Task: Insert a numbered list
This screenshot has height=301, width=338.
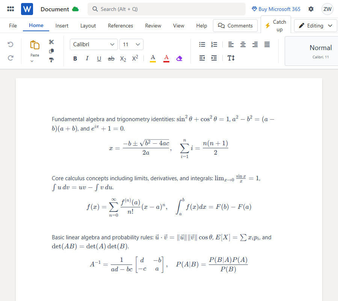Action: [x=214, y=44]
